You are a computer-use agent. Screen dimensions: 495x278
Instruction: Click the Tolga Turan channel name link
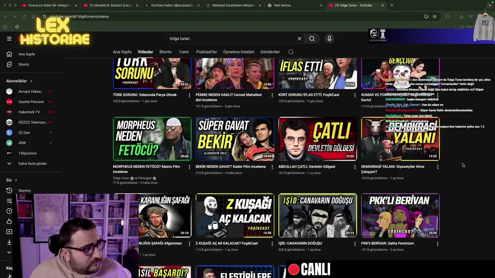[121, 178]
